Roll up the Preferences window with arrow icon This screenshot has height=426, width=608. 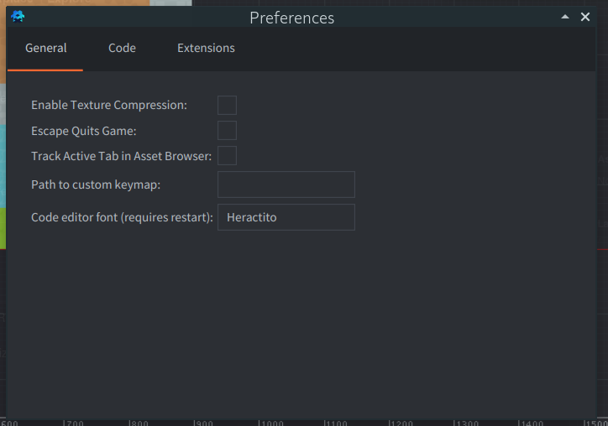(565, 17)
